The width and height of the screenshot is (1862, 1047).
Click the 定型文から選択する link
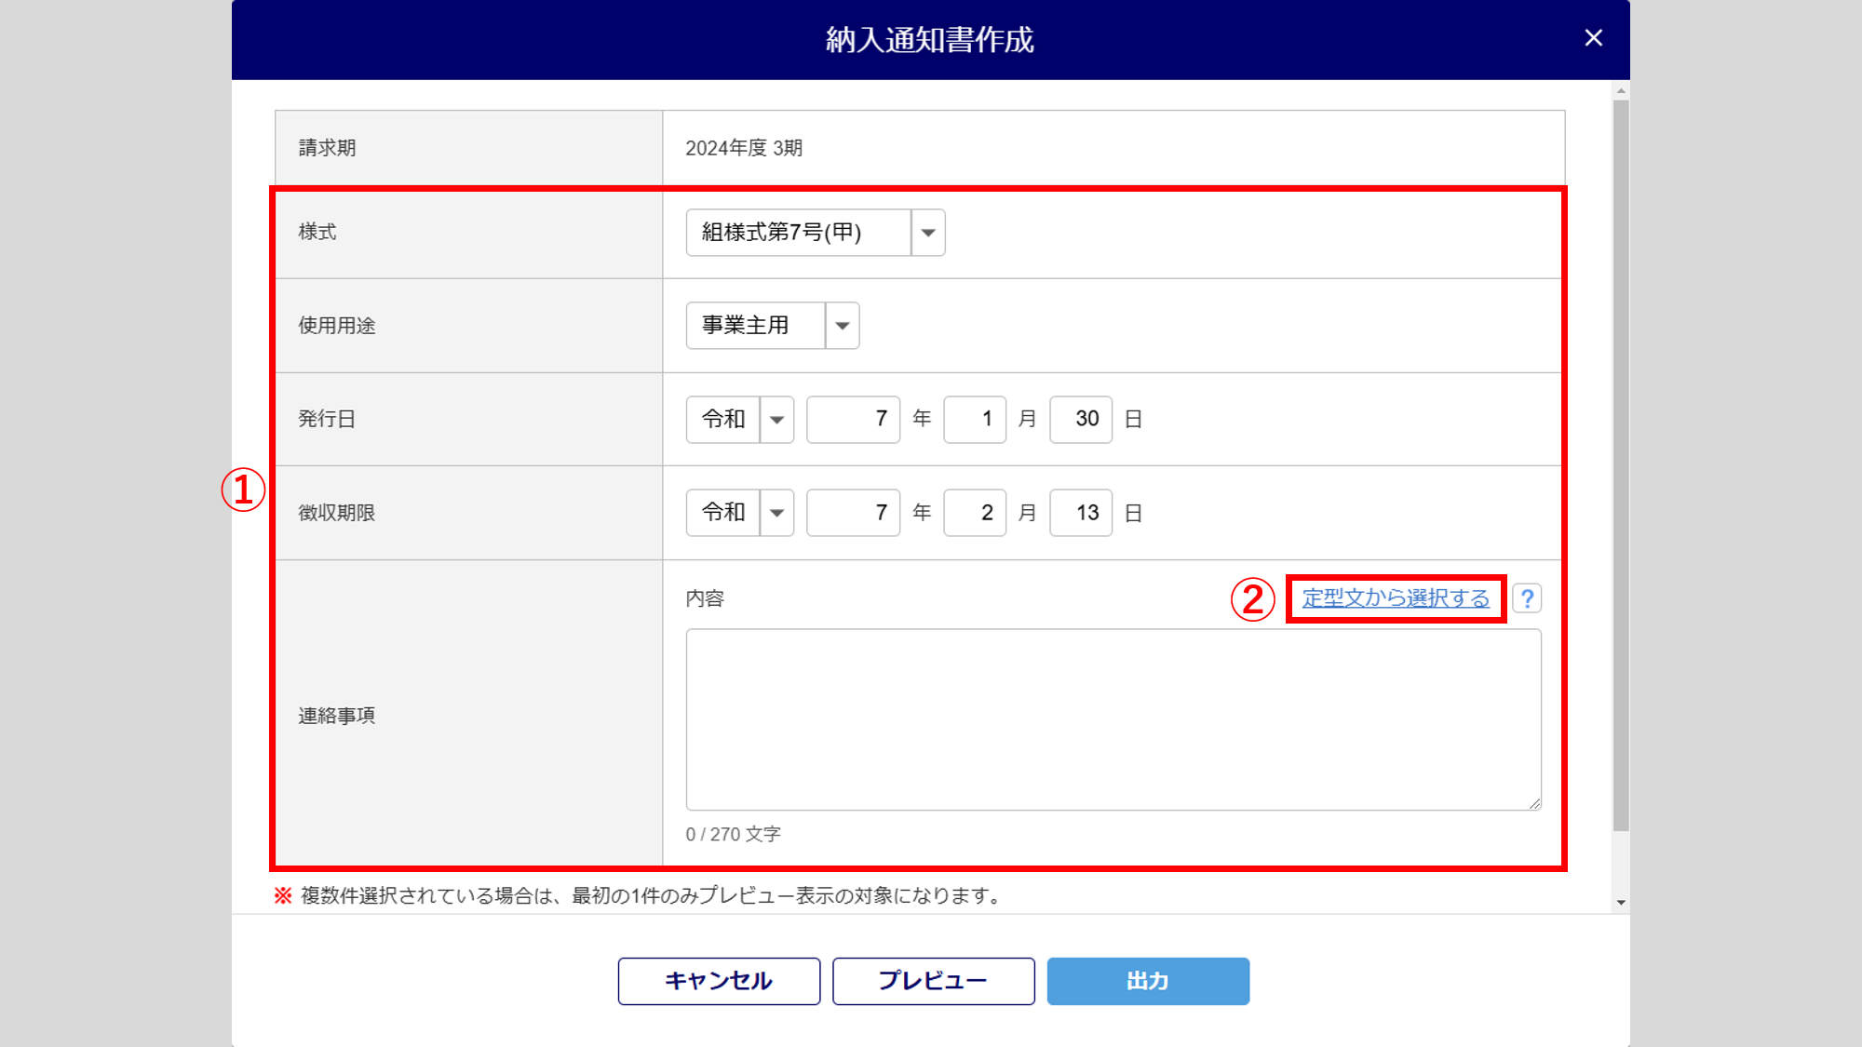click(1395, 598)
